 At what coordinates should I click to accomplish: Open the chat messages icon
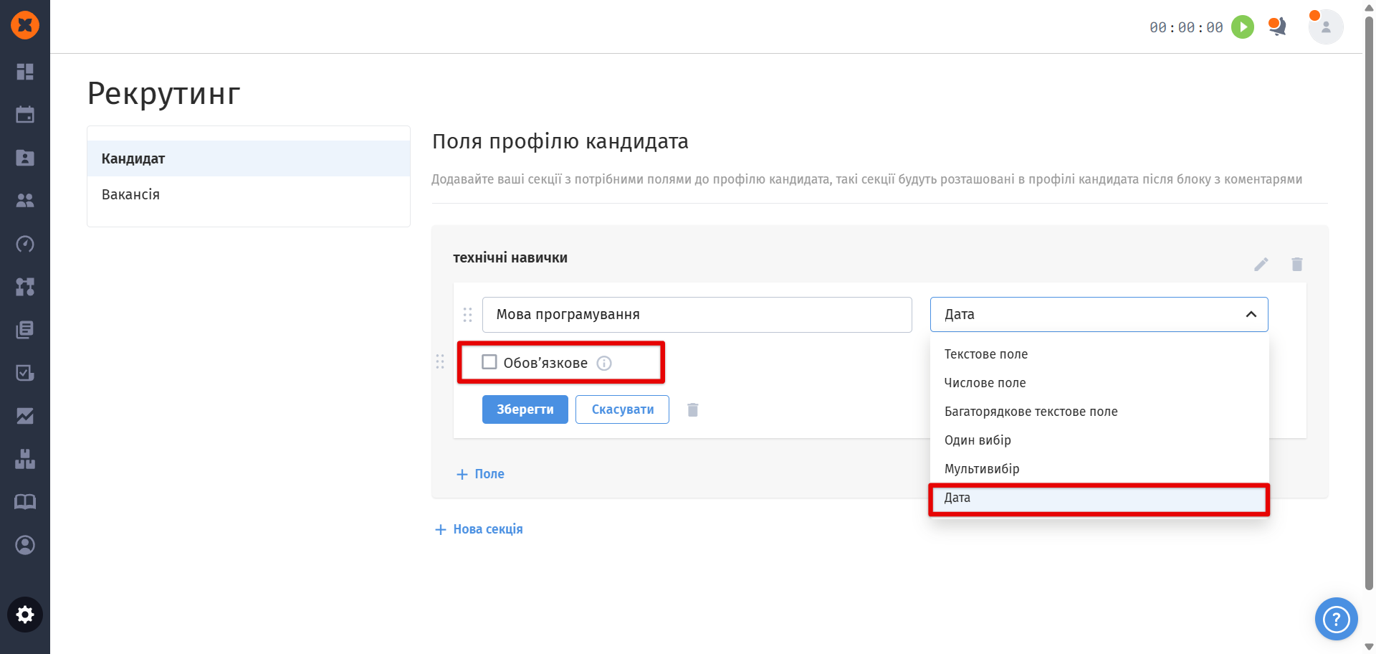coord(1277,27)
